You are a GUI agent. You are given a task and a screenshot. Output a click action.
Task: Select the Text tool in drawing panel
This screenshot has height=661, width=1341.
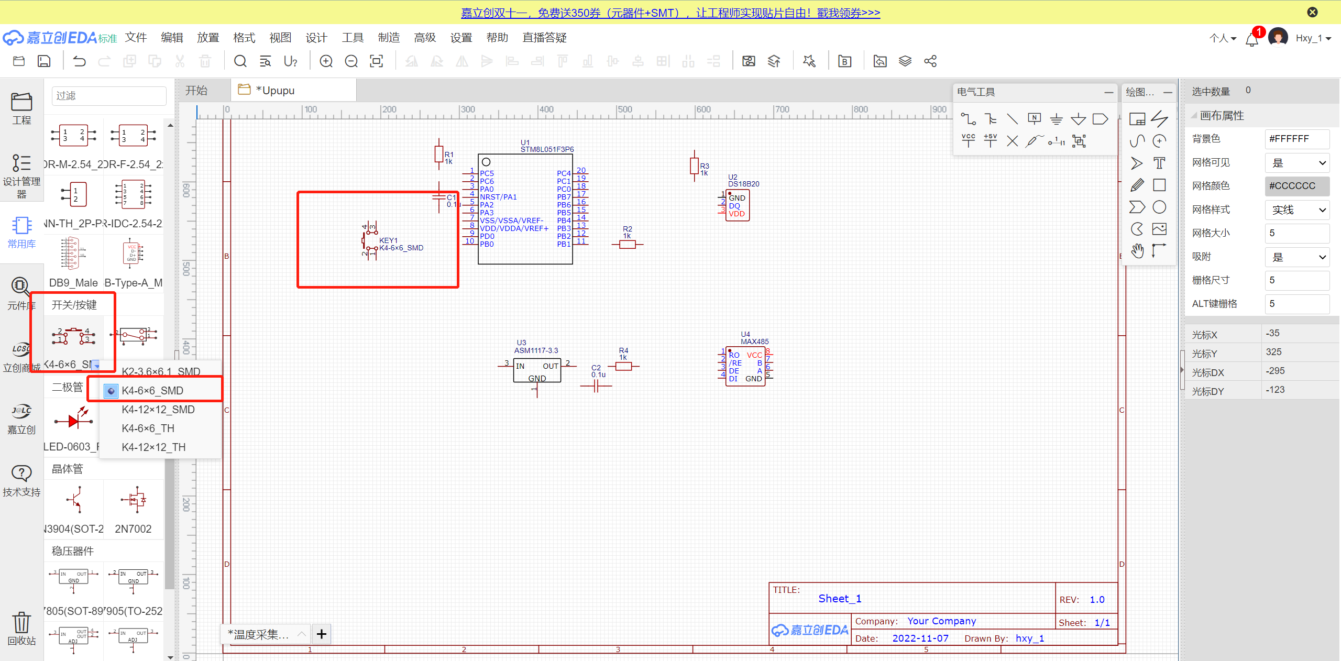(1159, 163)
